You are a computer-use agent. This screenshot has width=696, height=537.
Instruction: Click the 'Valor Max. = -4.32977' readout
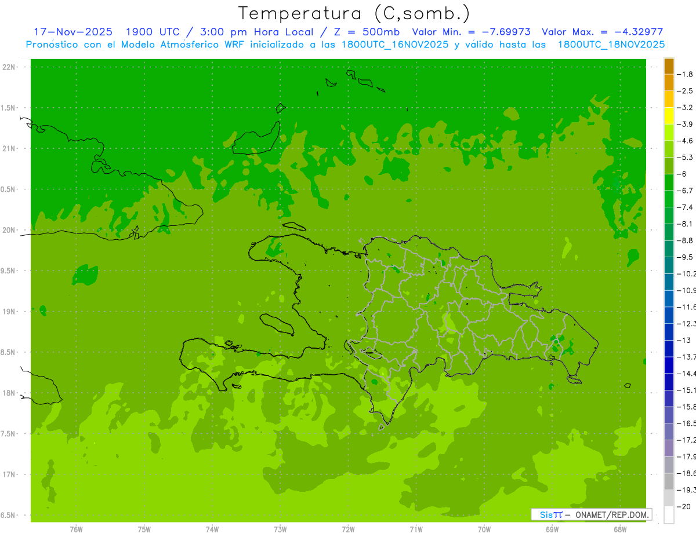(602, 32)
